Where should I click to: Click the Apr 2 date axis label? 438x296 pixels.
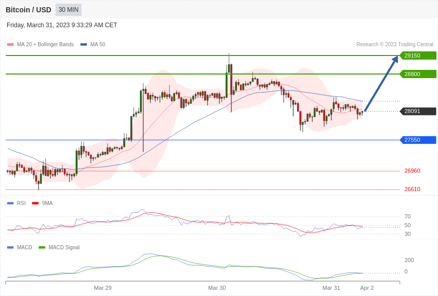point(367,288)
